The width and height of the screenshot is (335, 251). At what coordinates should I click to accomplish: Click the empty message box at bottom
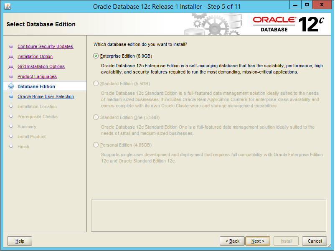pyautogui.click(x=208, y=216)
